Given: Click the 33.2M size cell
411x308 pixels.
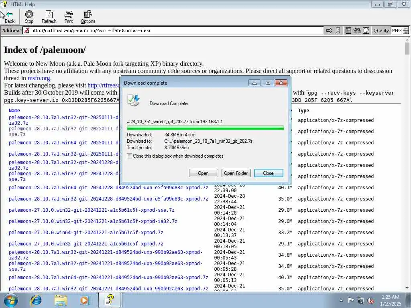Looking at the screenshot, I should 285,233.
